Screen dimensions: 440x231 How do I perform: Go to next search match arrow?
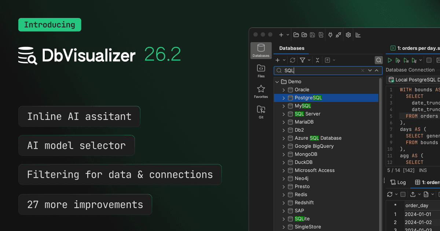click(370, 70)
